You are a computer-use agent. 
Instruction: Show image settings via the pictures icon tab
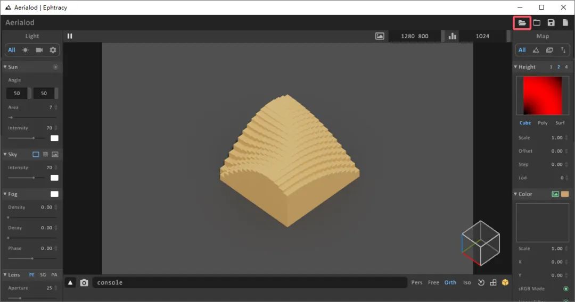(549, 50)
